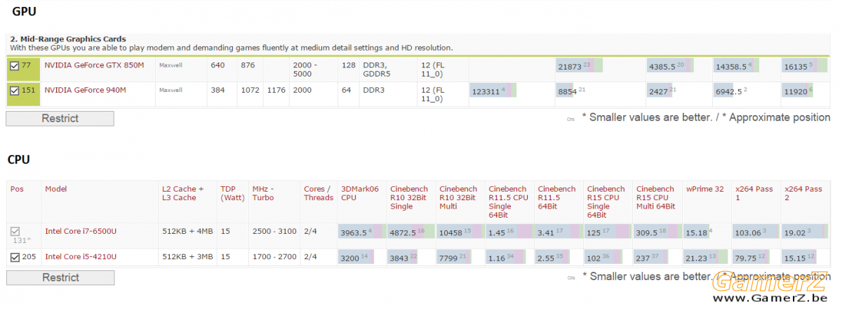Sort CPU table by the Pos column
The width and height of the screenshot is (842, 309).
16,189
